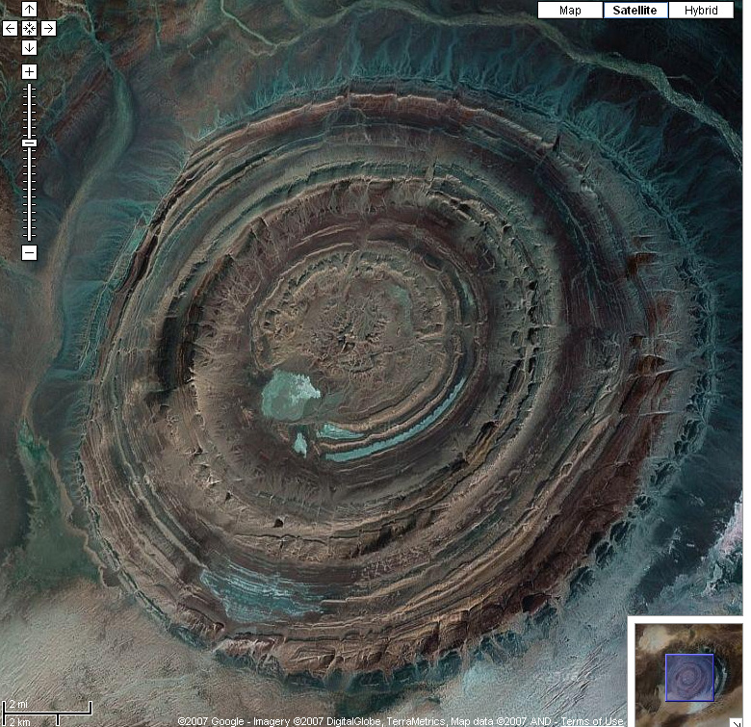Click the map scale bar in the bottom-left corner
The width and height of the screenshot is (751, 727).
point(46,714)
